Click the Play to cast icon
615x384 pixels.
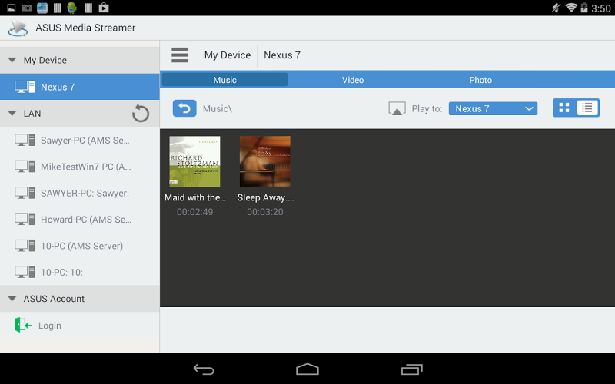[397, 108]
